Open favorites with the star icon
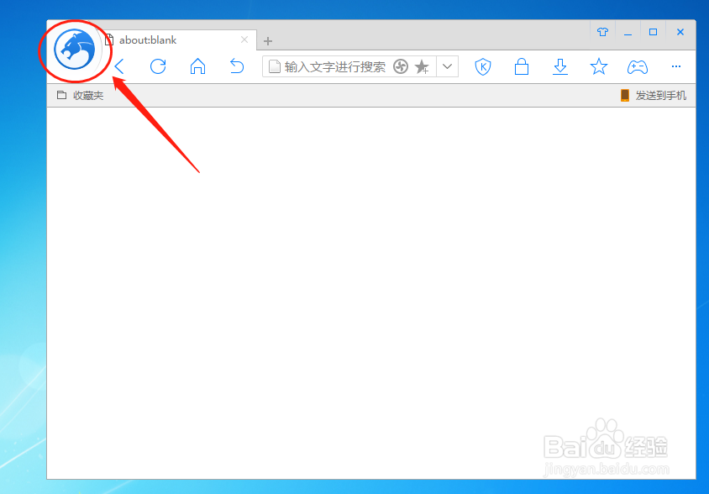 point(599,66)
